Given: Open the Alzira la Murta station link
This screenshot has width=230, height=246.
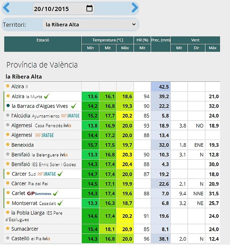Looking at the screenshot, I should click(x=27, y=96).
